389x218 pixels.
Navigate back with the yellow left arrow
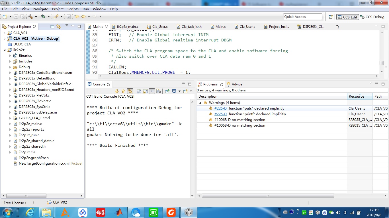point(84,17)
